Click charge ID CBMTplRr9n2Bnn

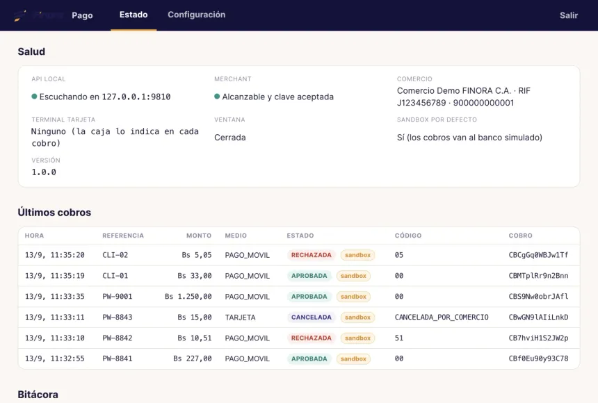click(538, 276)
